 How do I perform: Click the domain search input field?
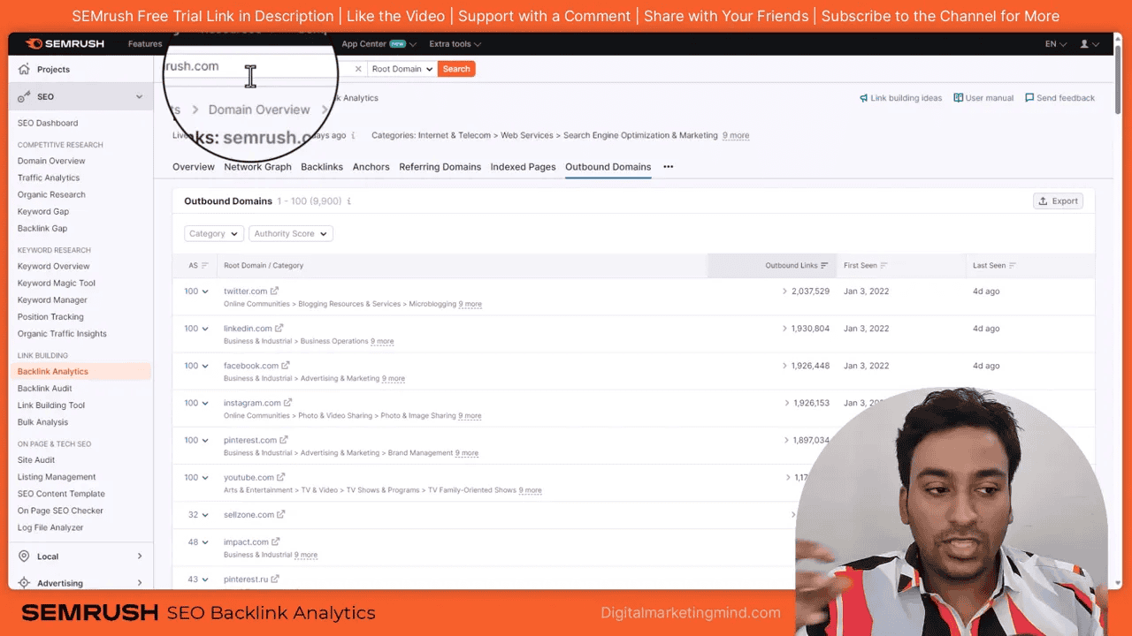click(x=250, y=65)
